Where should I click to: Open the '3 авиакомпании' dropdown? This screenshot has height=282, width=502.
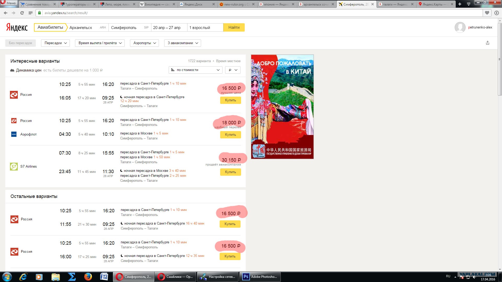pos(182,43)
